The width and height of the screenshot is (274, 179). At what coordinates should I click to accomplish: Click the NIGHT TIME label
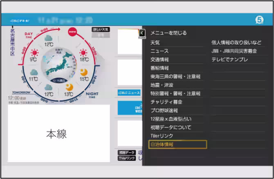(x=92, y=95)
